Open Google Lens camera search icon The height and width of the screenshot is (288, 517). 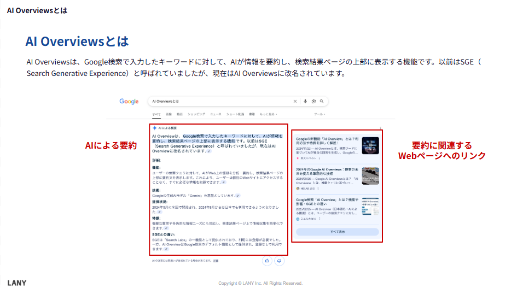pos(313,102)
